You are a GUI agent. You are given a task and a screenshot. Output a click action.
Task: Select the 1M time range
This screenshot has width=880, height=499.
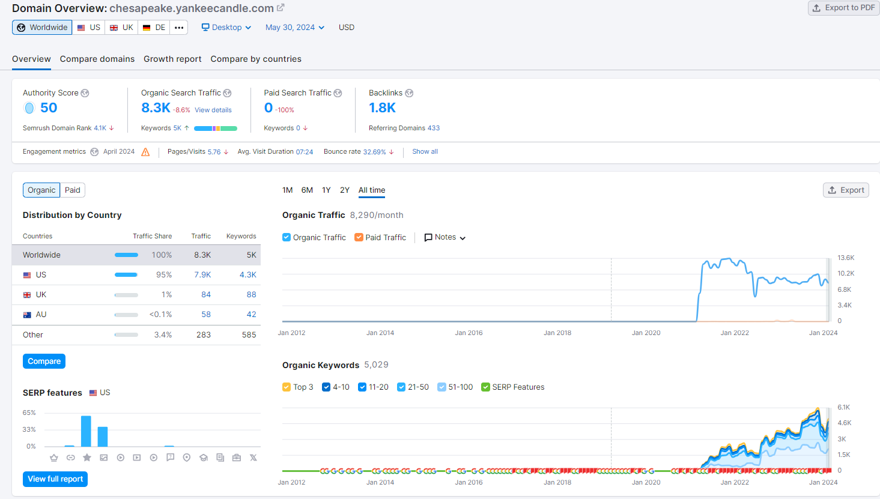pyautogui.click(x=288, y=190)
